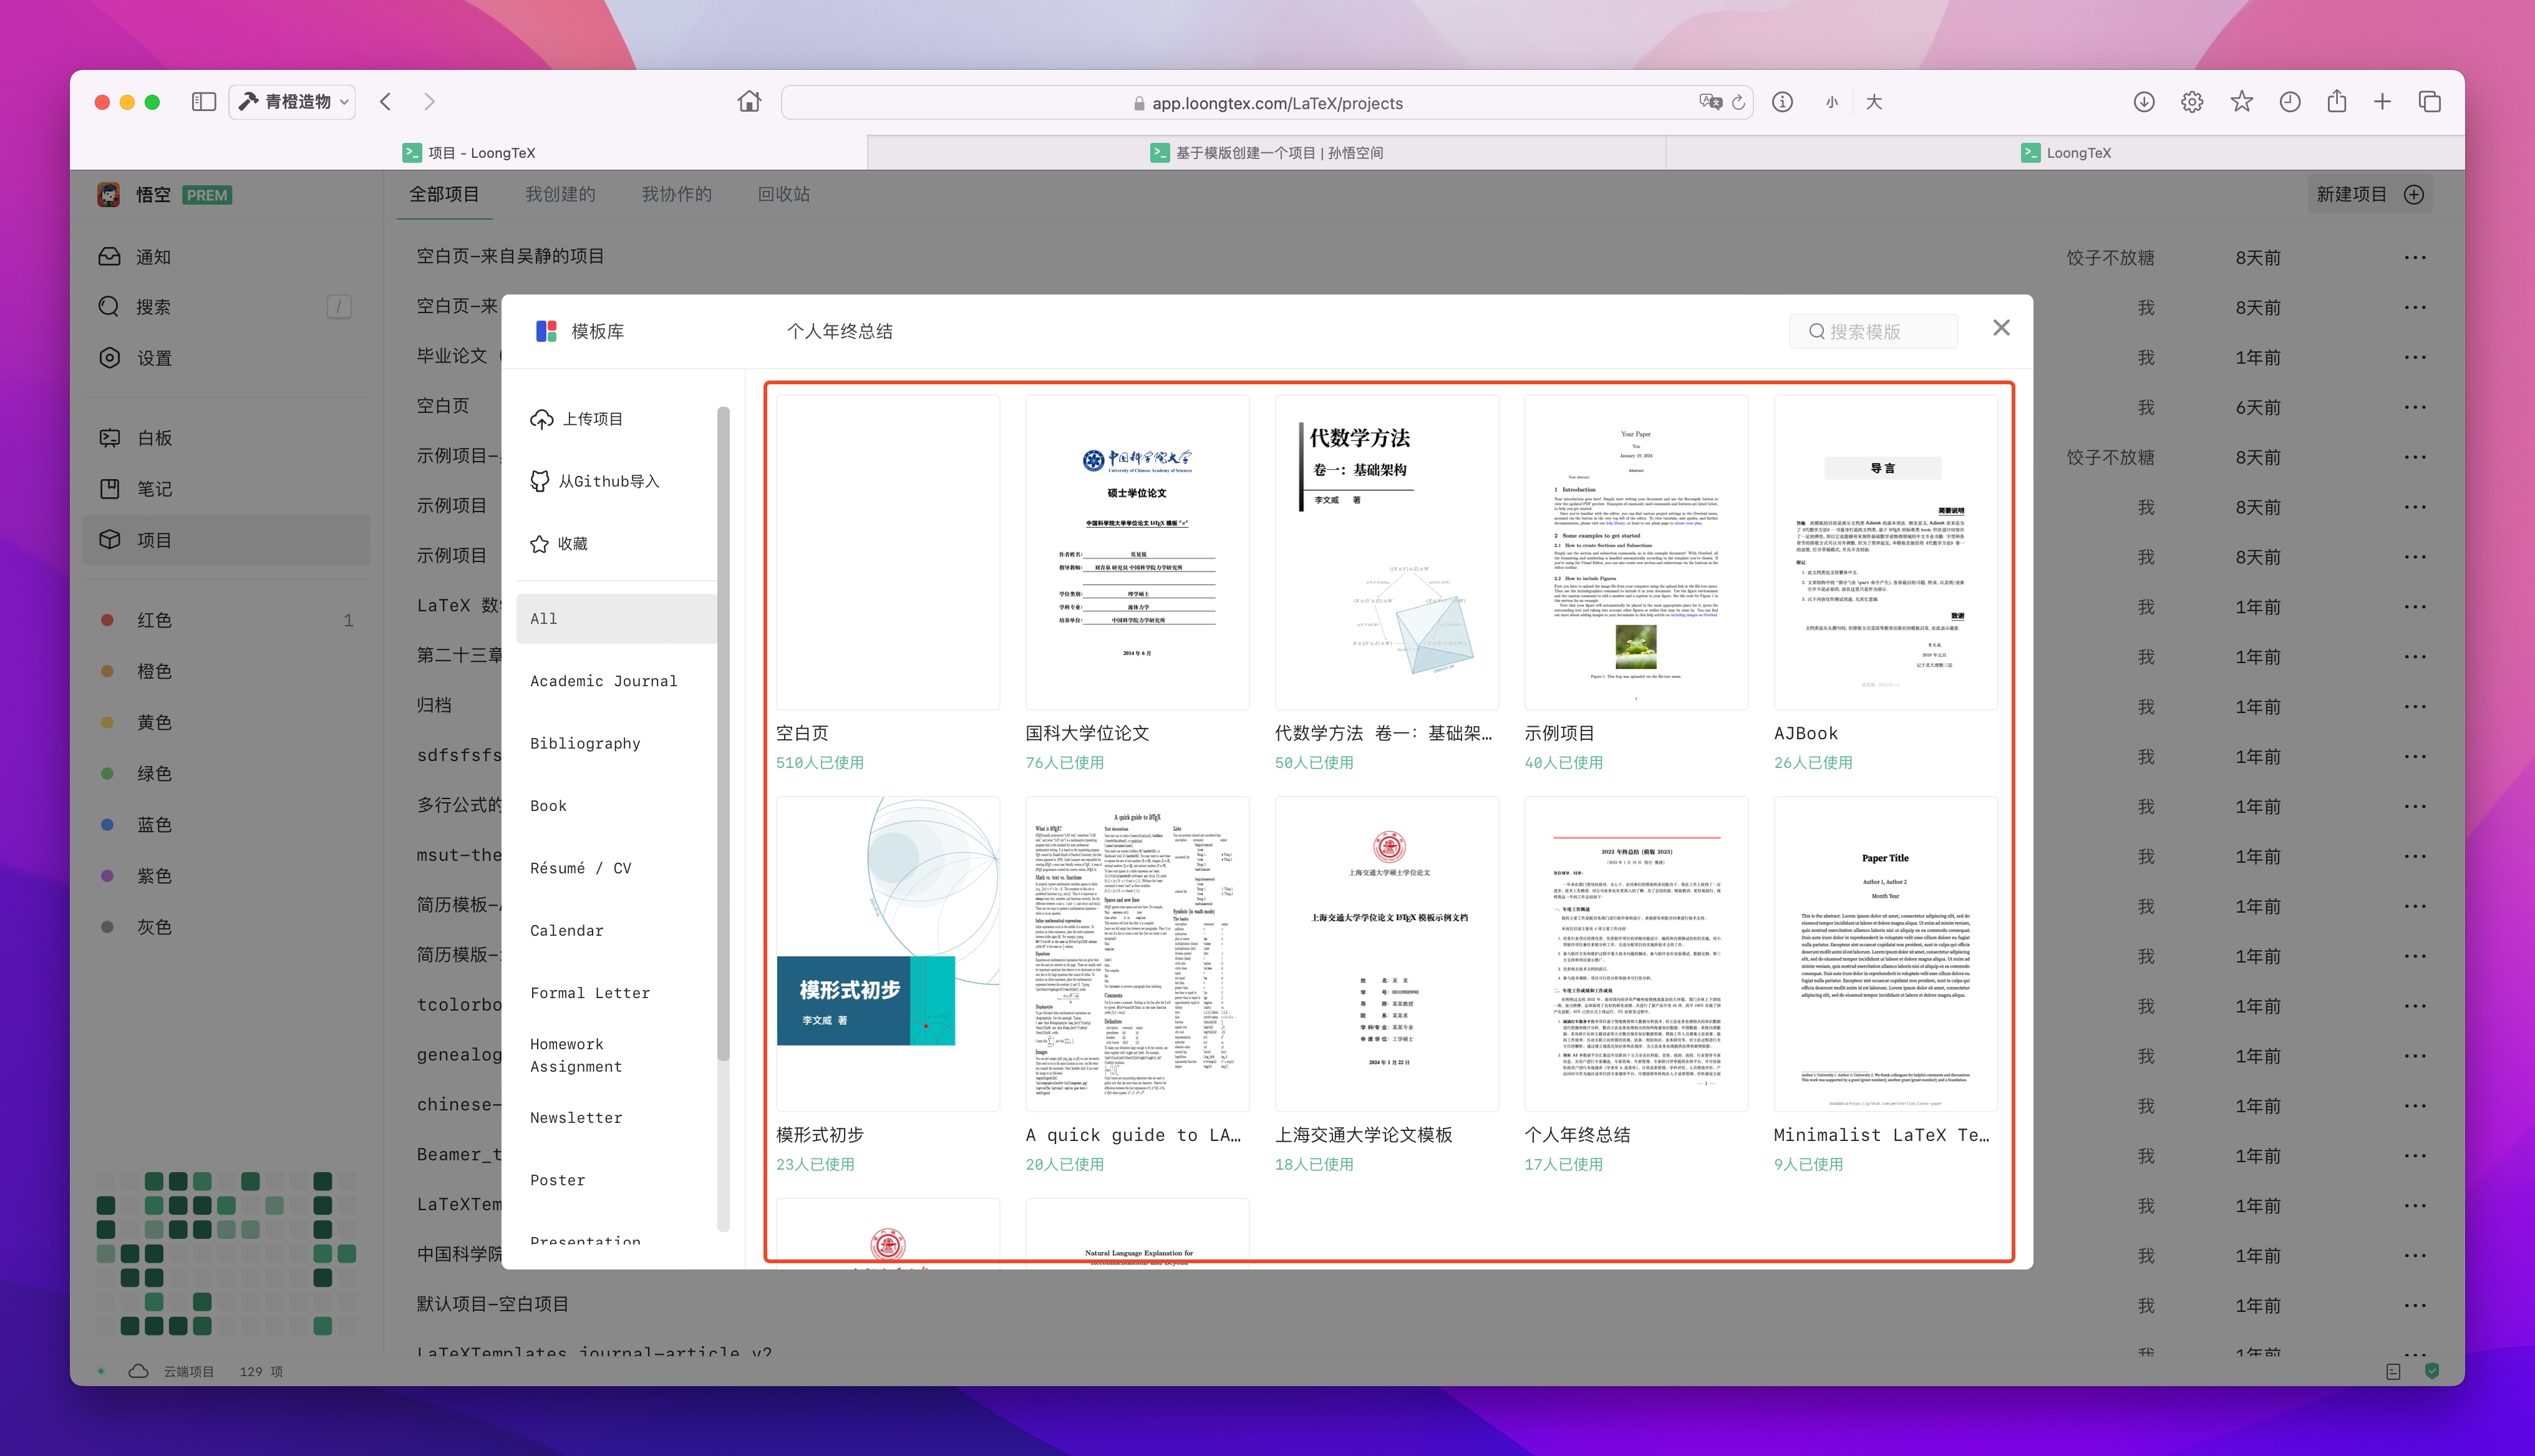The height and width of the screenshot is (1456, 2535).
Task: Click the import from Github icon
Action: [540, 481]
